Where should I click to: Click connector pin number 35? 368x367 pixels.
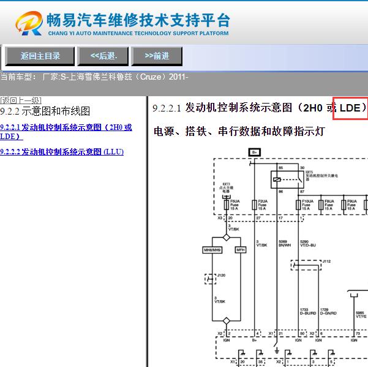(x=260, y=362)
